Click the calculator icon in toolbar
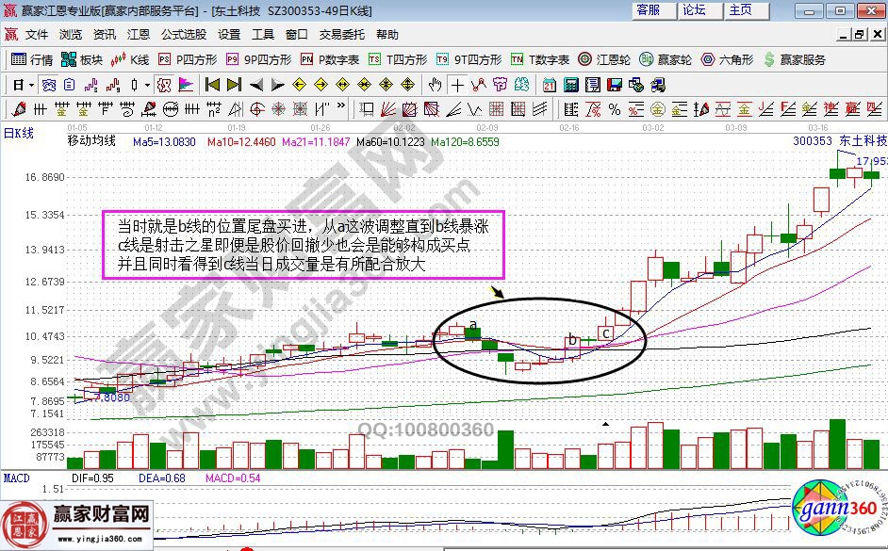This screenshot has width=888, height=551. point(571,85)
